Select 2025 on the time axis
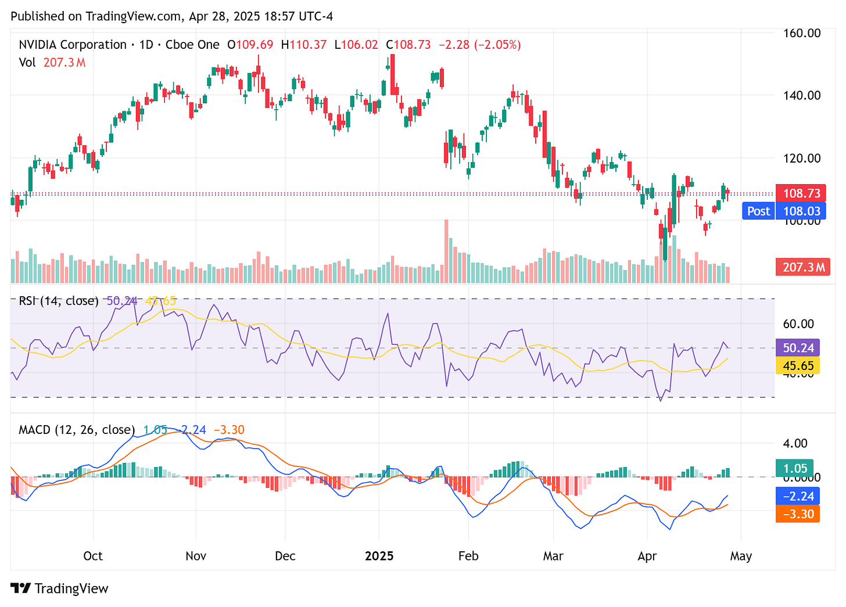This screenshot has height=607, width=846. tap(379, 556)
